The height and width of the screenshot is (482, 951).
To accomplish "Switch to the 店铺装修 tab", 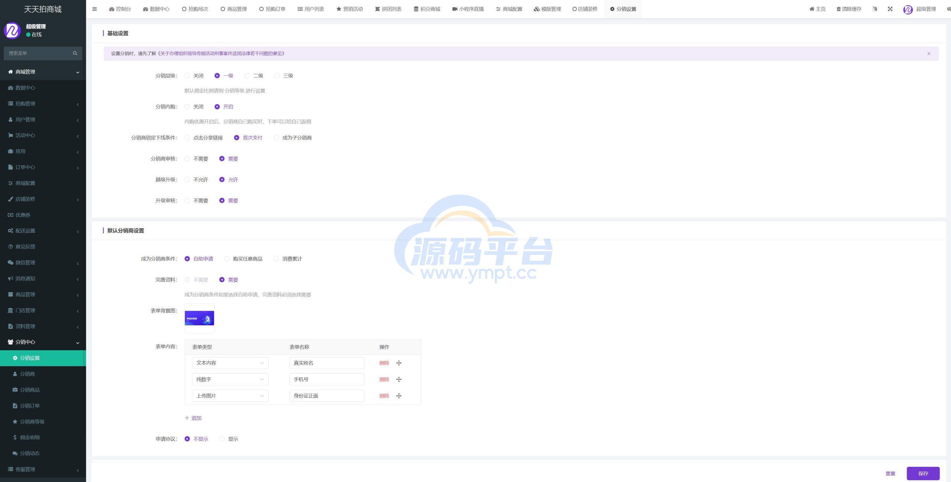I will coord(585,9).
